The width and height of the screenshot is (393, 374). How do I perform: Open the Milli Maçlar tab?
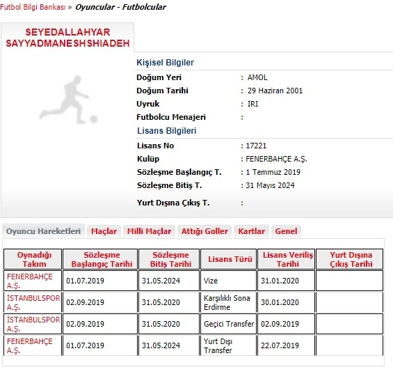click(149, 231)
